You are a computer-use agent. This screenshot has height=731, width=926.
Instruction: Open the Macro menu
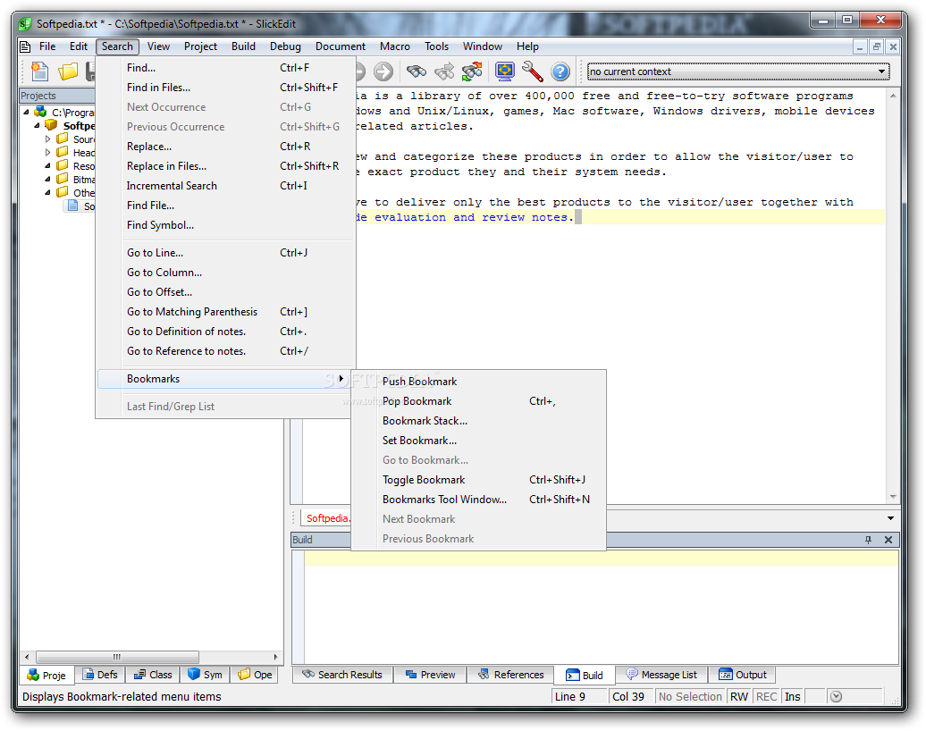[x=394, y=46]
